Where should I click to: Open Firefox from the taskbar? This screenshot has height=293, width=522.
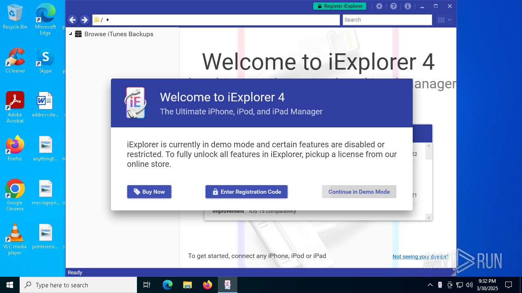[208, 285]
